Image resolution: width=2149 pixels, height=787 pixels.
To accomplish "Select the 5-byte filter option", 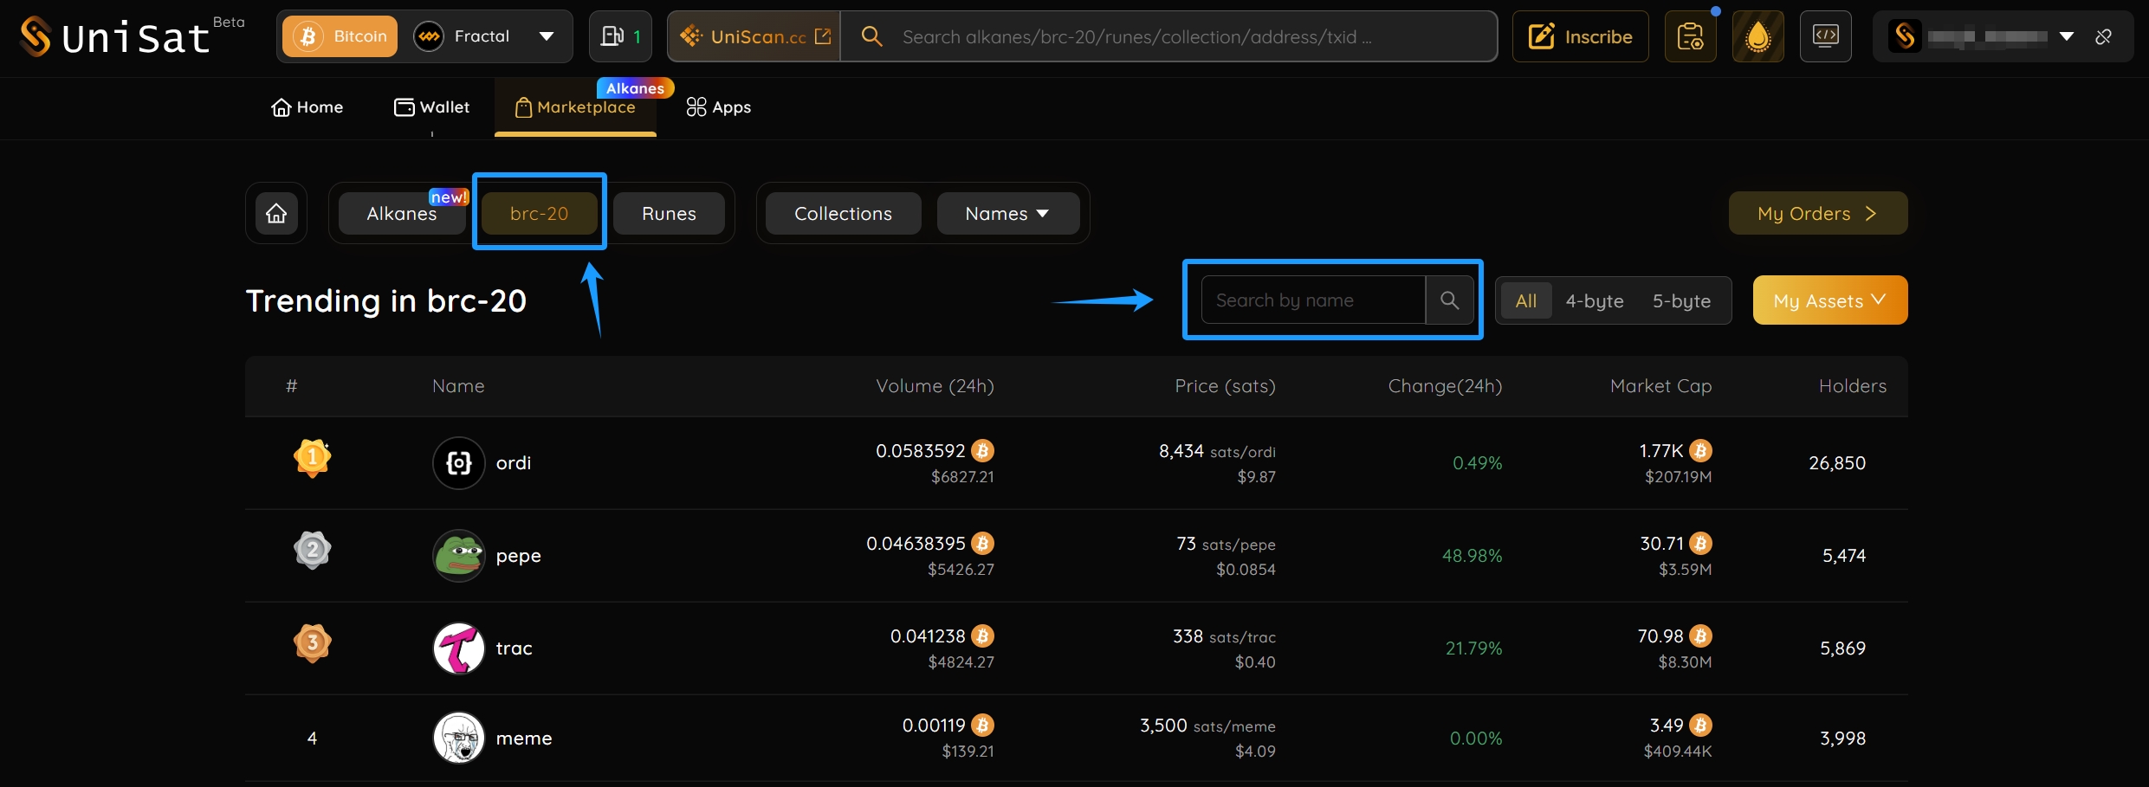I will pyautogui.click(x=1680, y=300).
